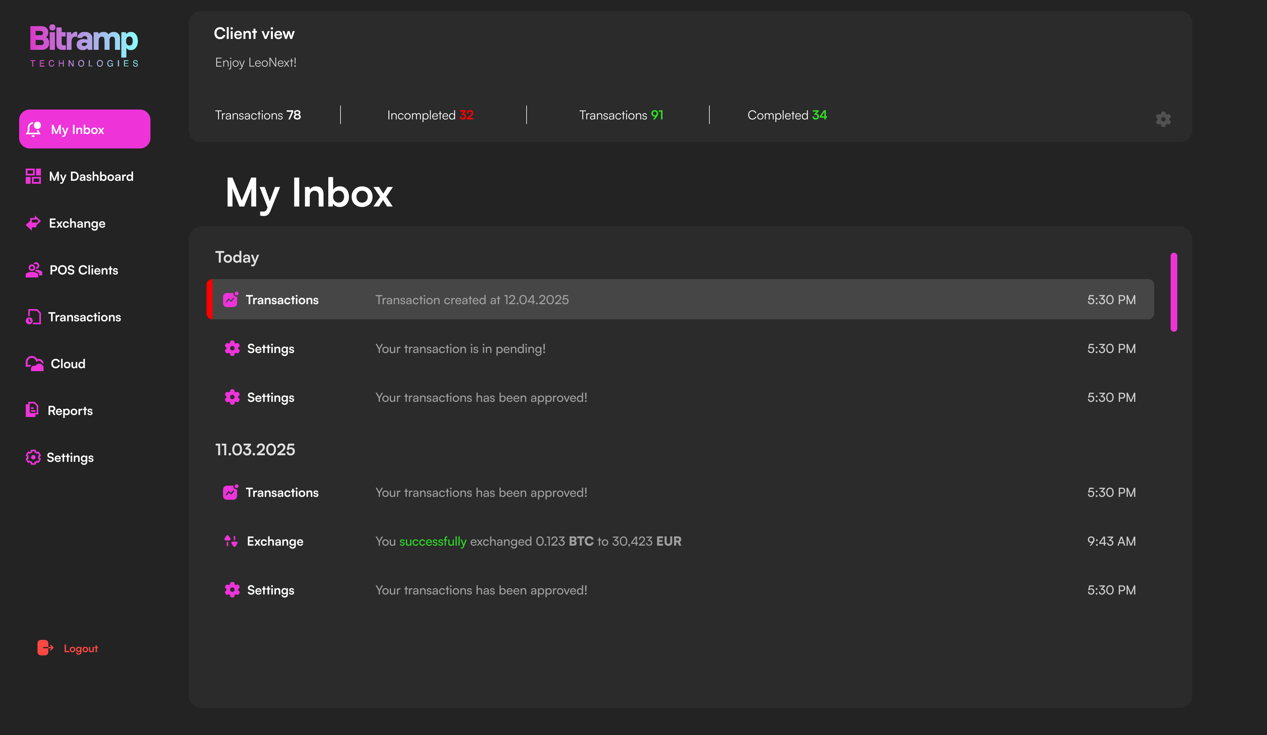Viewport: 1267px width, 735px height.
Task: Open the Transactions sidebar menu item
Action: [x=84, y=317]
